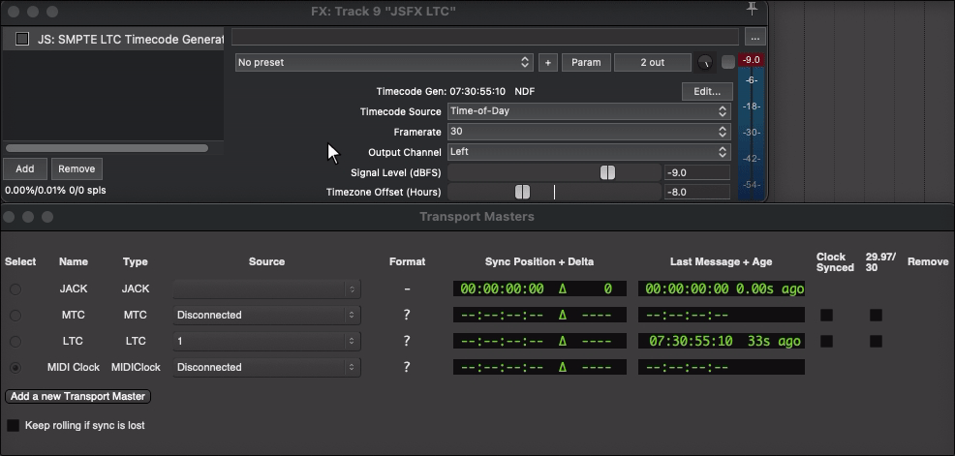Adjust the wet/dry mix knob
Screen dimensions: 955x456
click(x=705, y=62)
